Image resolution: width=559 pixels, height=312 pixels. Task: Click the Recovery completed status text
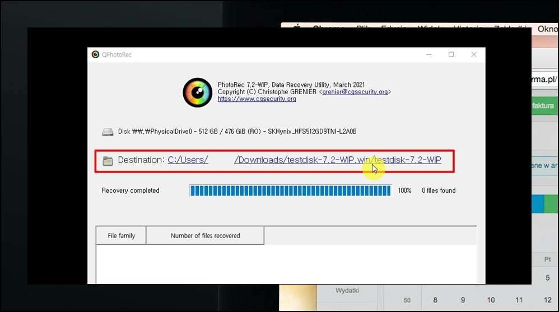131,190
